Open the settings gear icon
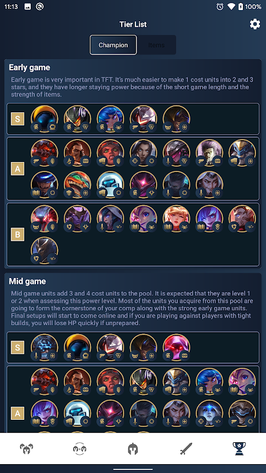This screenshot has height=473, width=266. [x=255, y=24]
